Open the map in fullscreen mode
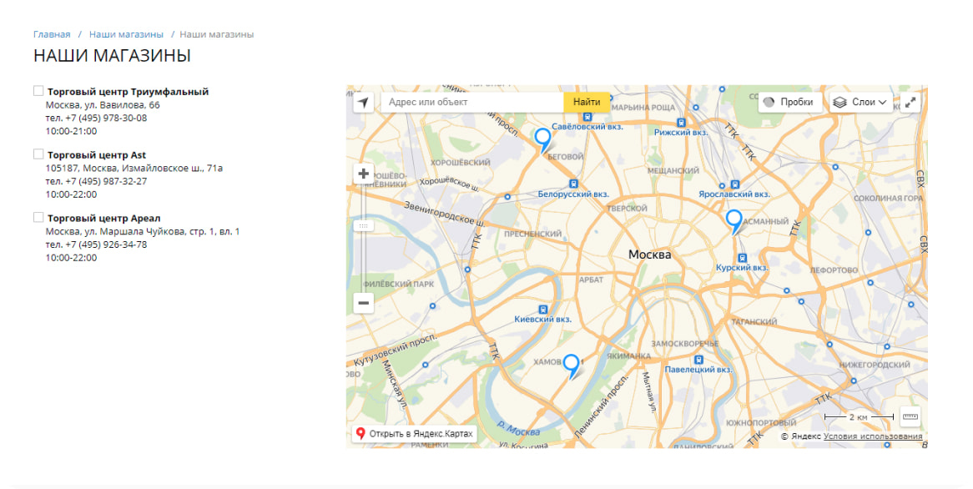The width and height of the screenshot is (973, 489). (x=910, y=103)
